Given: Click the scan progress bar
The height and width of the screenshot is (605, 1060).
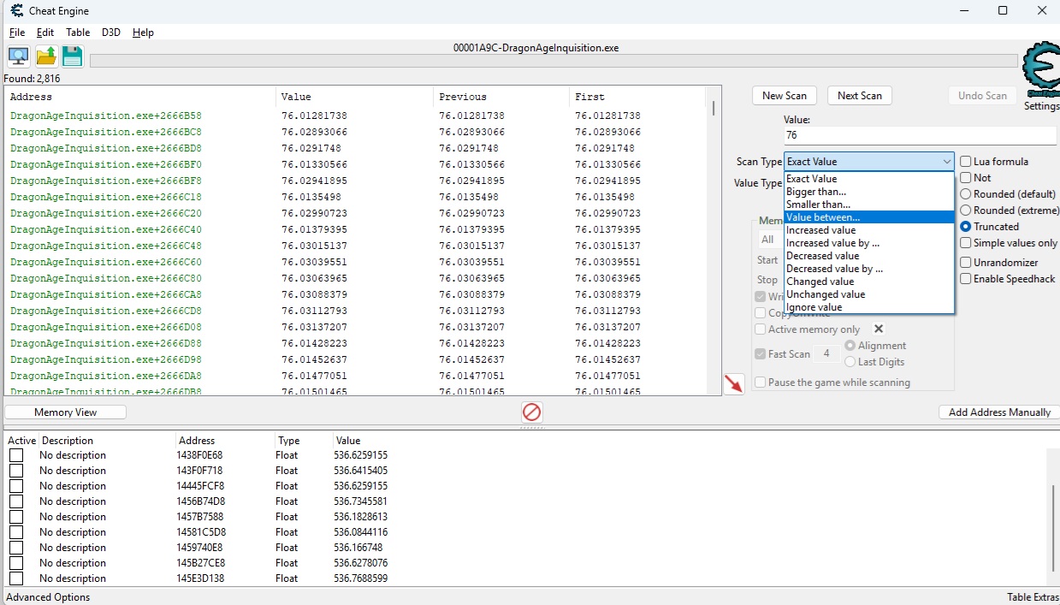Looking at the screenshot, I should (x=554, y=61).
